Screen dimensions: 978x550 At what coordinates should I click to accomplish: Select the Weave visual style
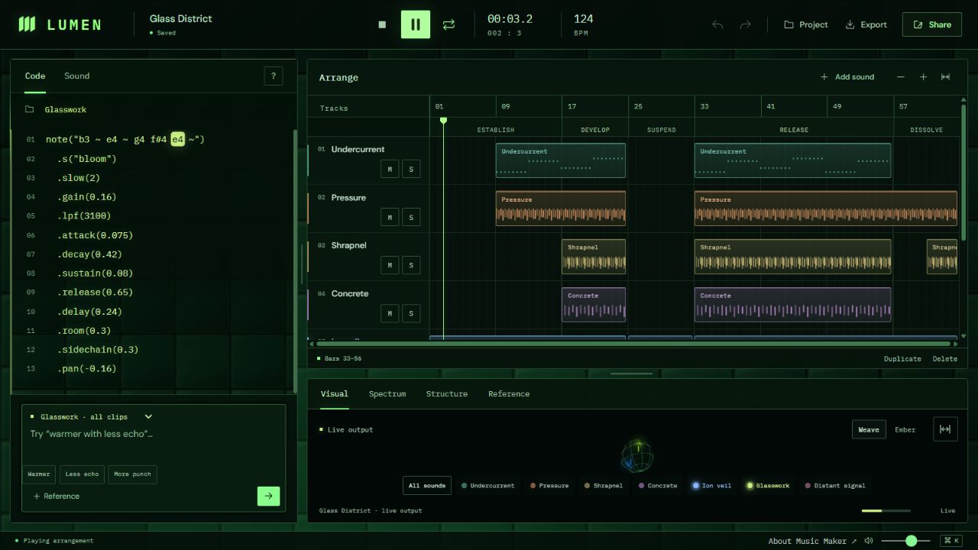[869, 429]
